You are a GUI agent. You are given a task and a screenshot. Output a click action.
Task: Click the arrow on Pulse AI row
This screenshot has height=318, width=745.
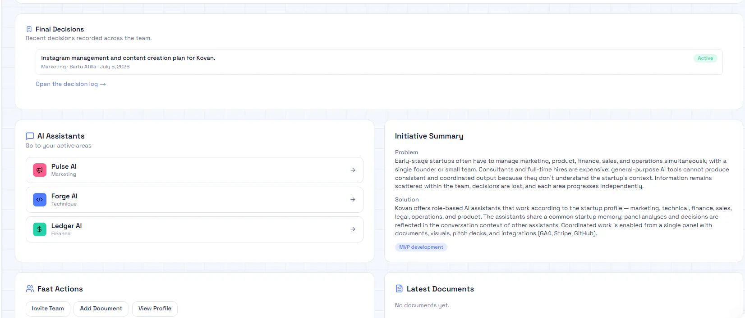pos(353,170)
